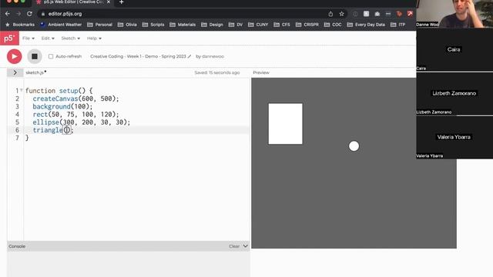Open the Sketch menu
Image resolution: width=493 pixels, height=277 pixels.
click(70, 38)
